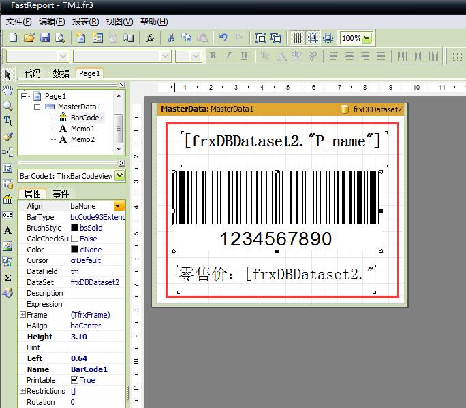
Task: Select the object pointer tool
Action: click(x=8, y=75)
